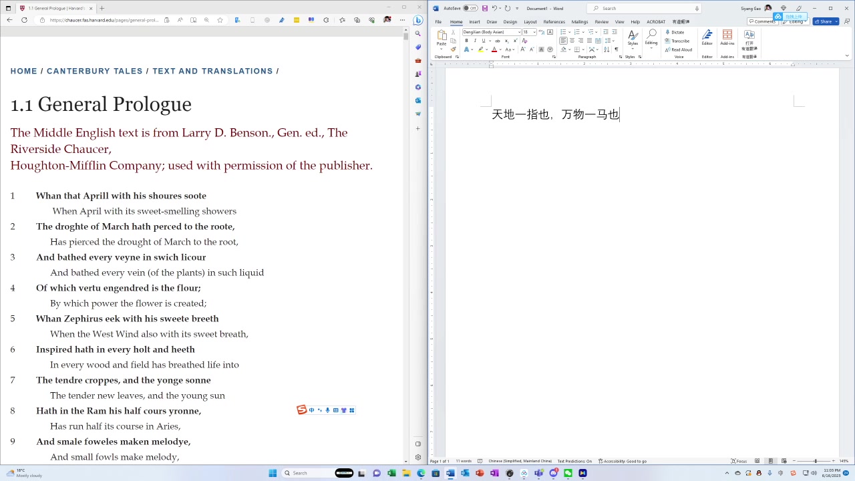Add this page to favorites with star
This screenshot has width=855, height=481.
220,20
